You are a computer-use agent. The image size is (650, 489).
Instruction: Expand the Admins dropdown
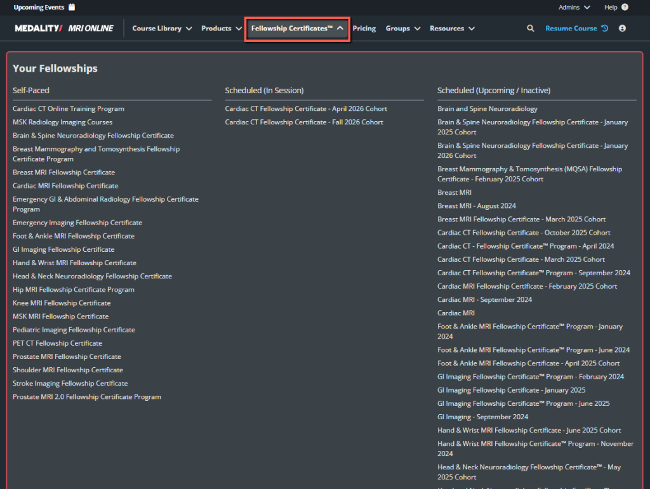[x=574, y=7]
